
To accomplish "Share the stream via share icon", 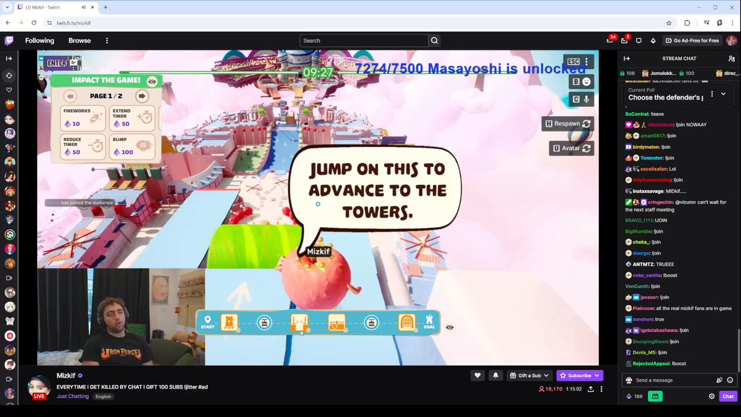I will point(591,389).
